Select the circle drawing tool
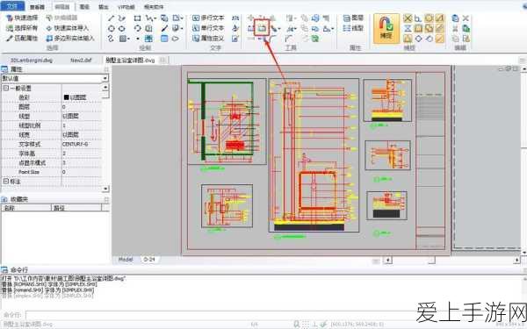This screenshot has width=527, height=329. click(x=111, y=29)
